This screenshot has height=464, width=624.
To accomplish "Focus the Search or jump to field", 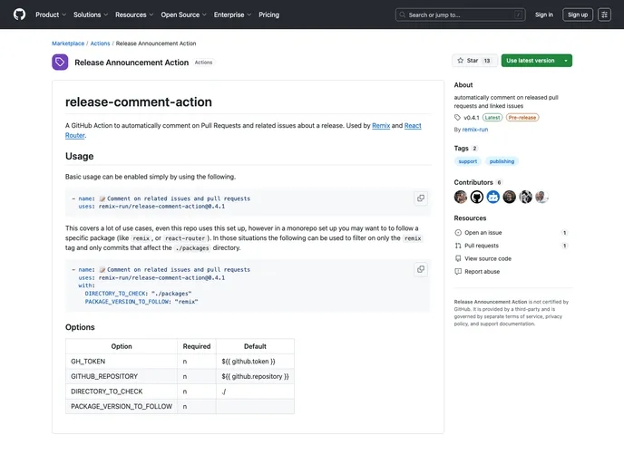I will [461, 14].
